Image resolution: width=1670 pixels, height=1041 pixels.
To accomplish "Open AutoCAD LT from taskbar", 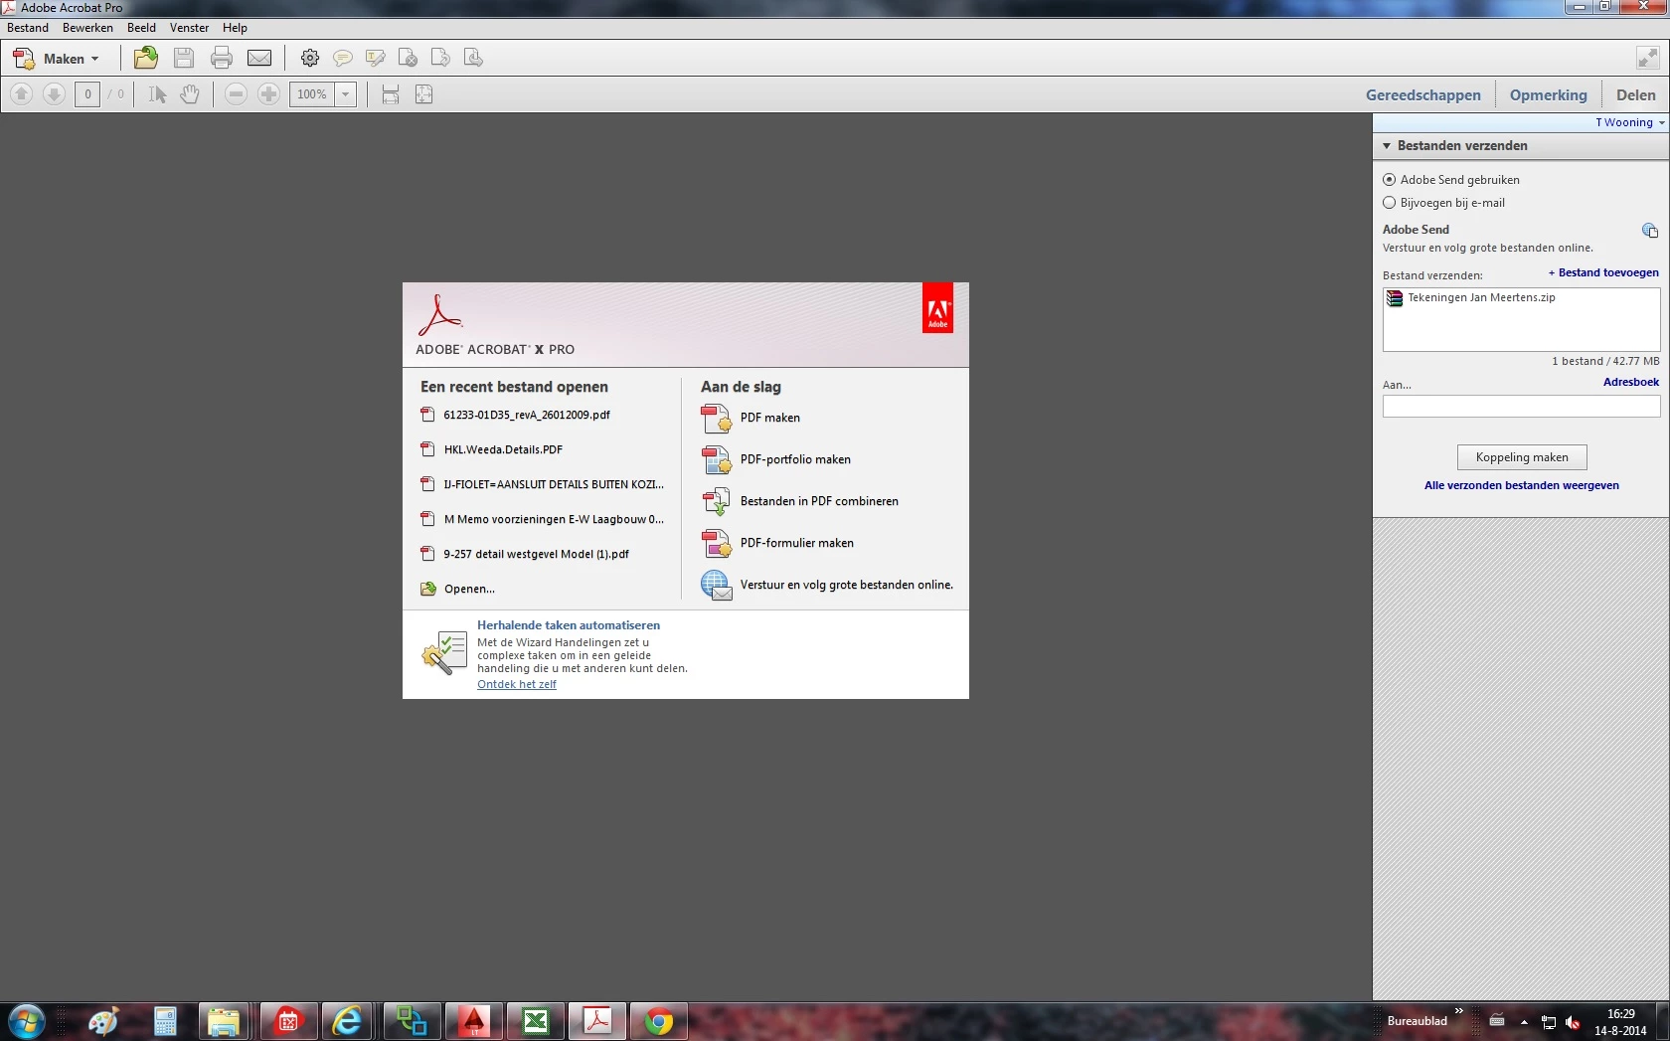I will [474, 1021].
